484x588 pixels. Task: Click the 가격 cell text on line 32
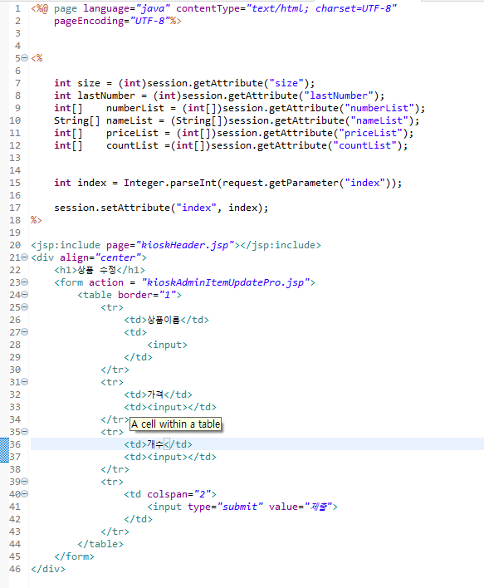155,394
